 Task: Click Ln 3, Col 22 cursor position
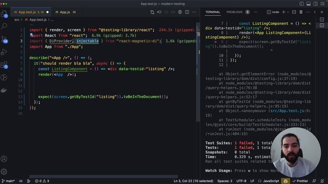pos(193,181)
